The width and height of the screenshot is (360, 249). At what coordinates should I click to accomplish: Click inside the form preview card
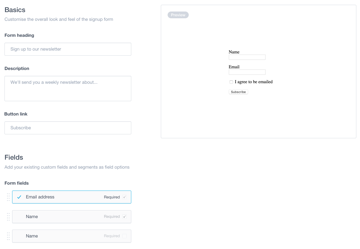click(x=258, y=118)
